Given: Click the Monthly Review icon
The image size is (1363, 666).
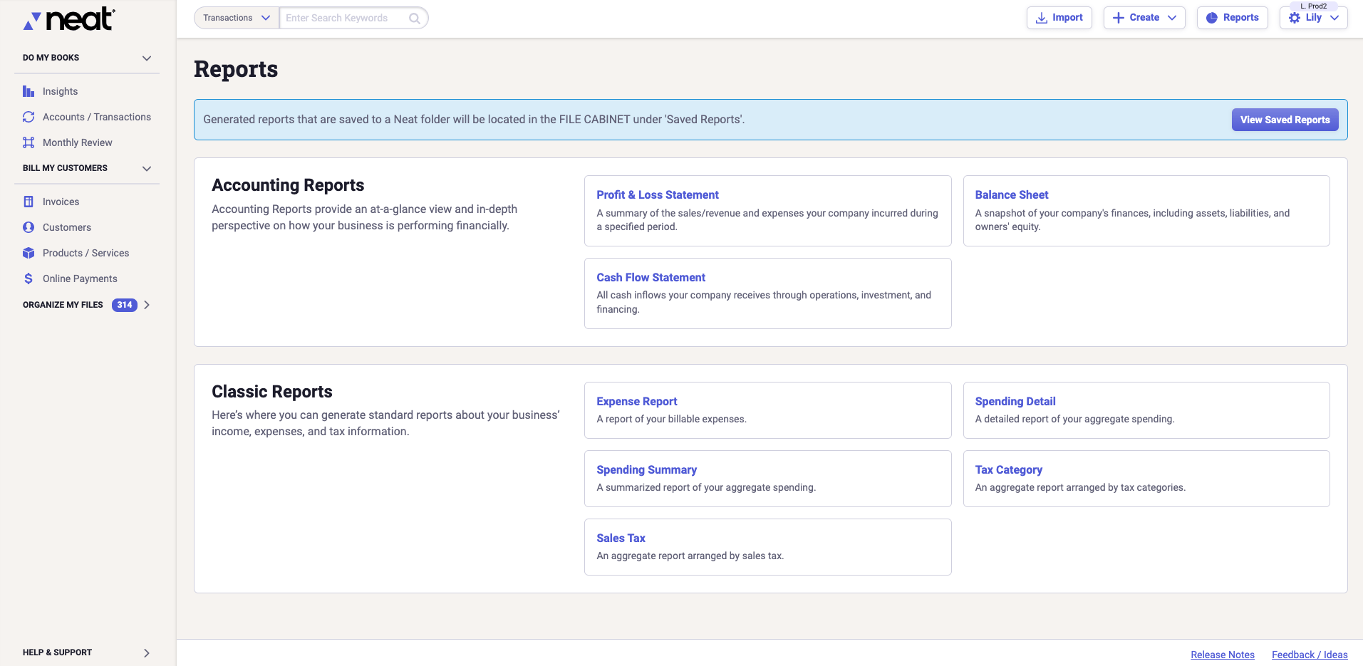Looking at the screenshot, I should (x=28, y=142).
